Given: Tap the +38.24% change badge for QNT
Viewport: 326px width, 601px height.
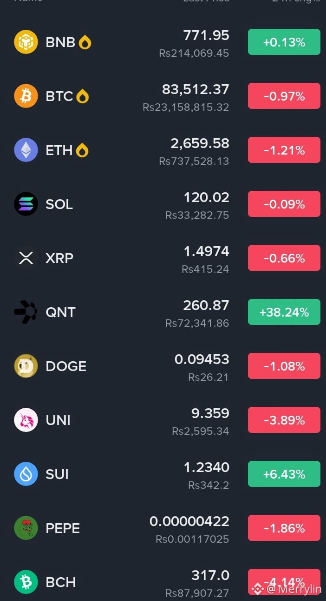Looking at the screenshot, I should 284,312.
